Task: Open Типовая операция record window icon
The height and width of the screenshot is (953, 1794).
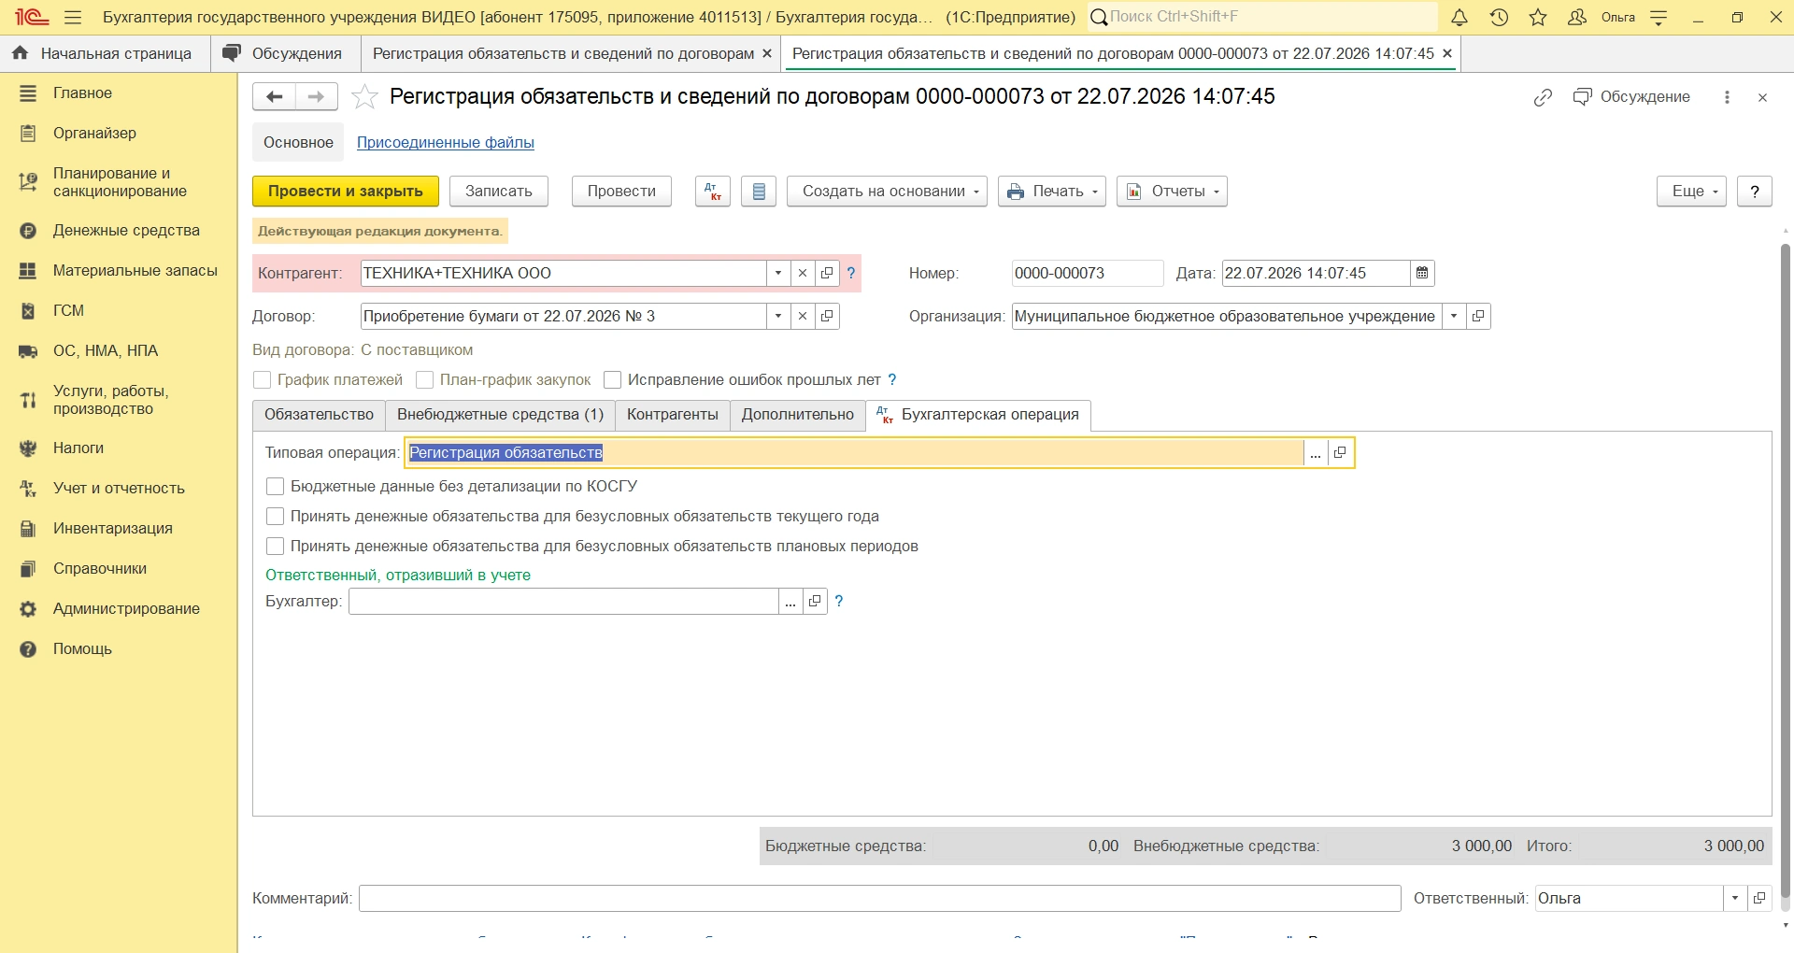Action: [x=1340, y=453]
